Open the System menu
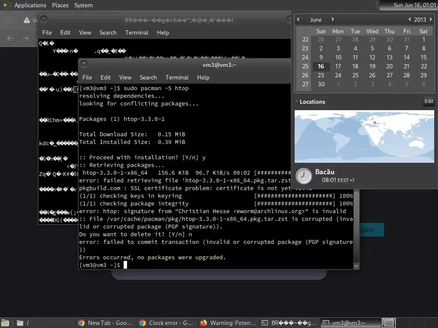The image size is (438, 328). [x=83, y=5]
